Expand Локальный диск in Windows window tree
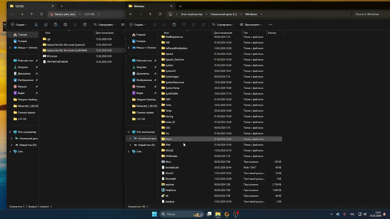Viewport: 390px width, 219px height. point(130,139)
